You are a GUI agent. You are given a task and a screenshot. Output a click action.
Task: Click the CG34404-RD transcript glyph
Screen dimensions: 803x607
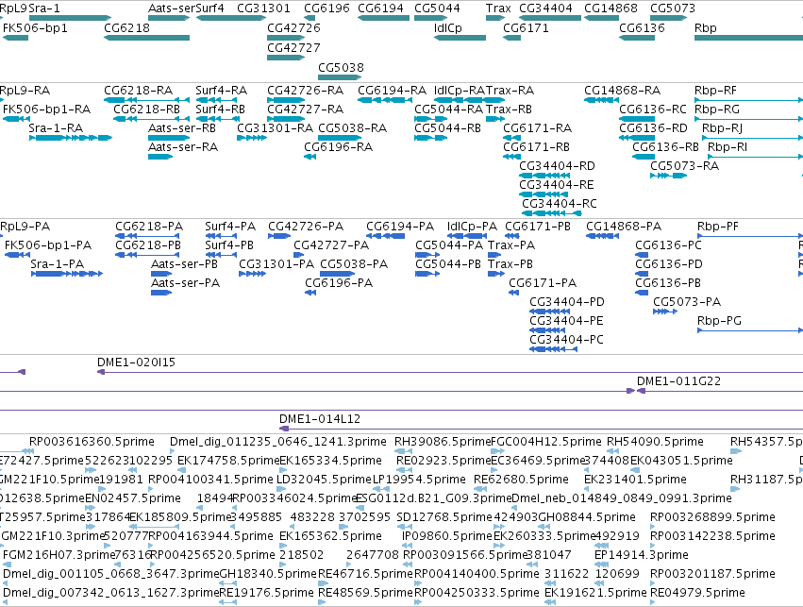544,176
